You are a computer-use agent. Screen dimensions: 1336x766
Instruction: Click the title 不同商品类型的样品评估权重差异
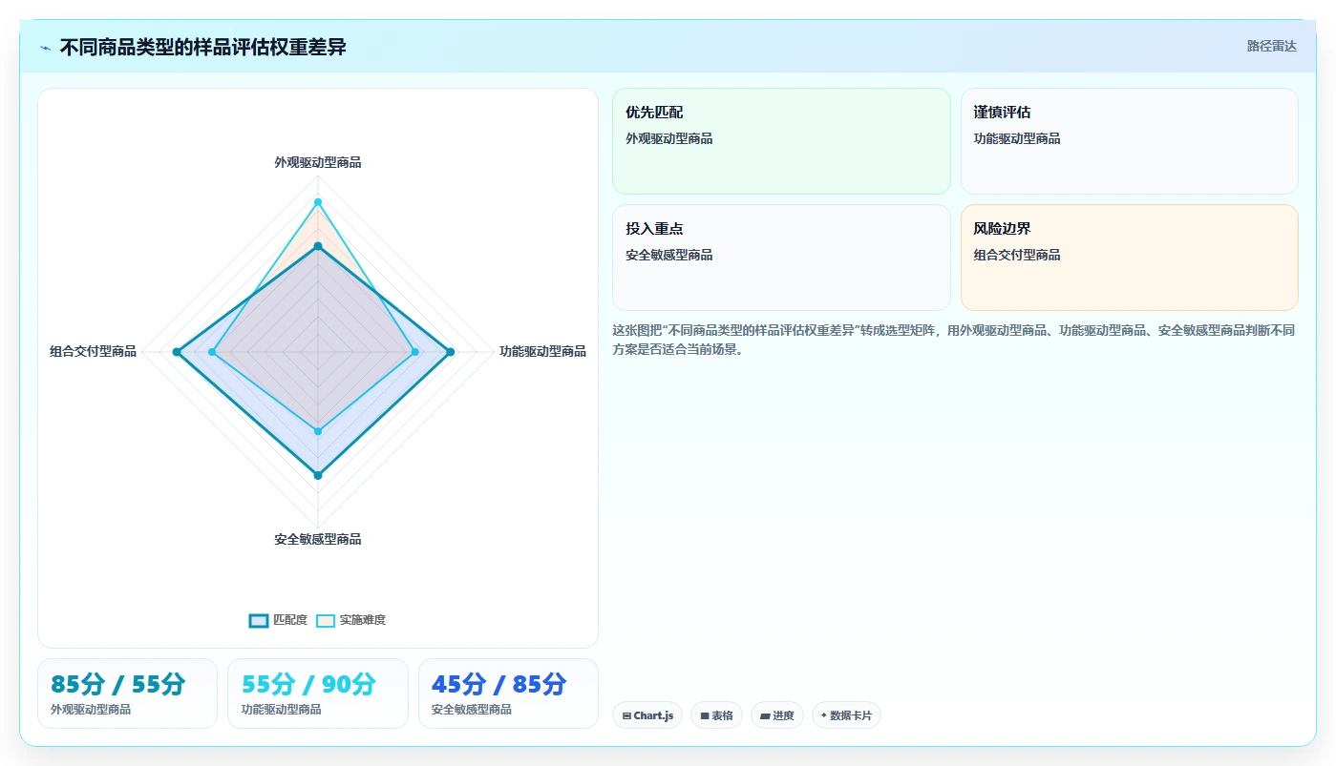click(x=202, y=48)
